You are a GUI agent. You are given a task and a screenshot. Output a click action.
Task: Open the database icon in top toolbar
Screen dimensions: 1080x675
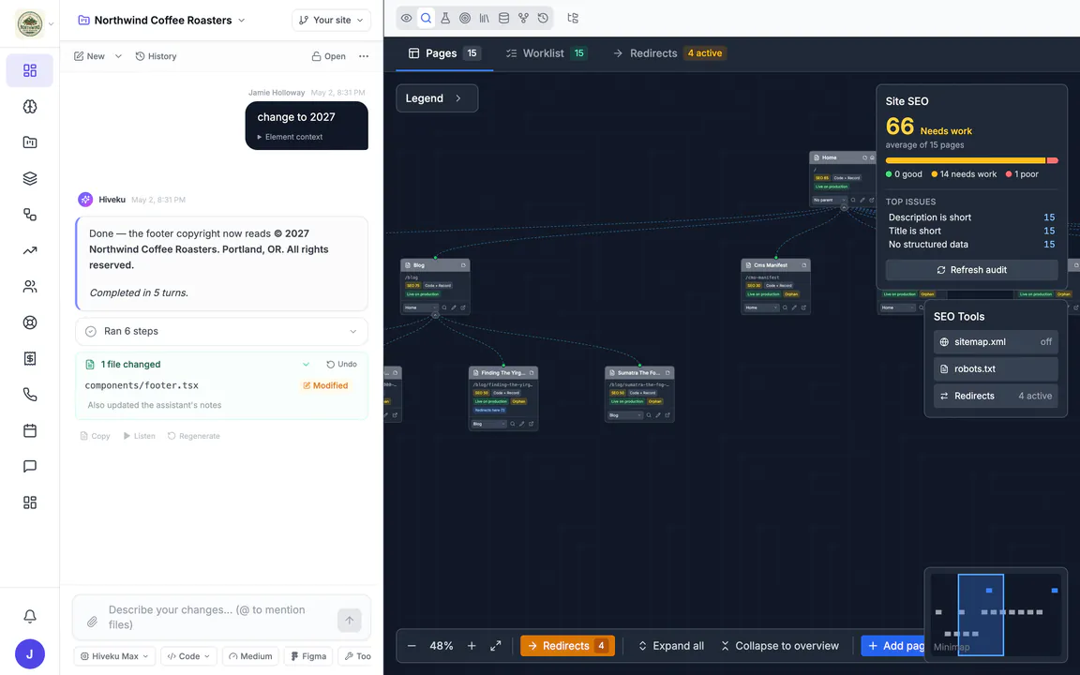[x=504, y=19]
